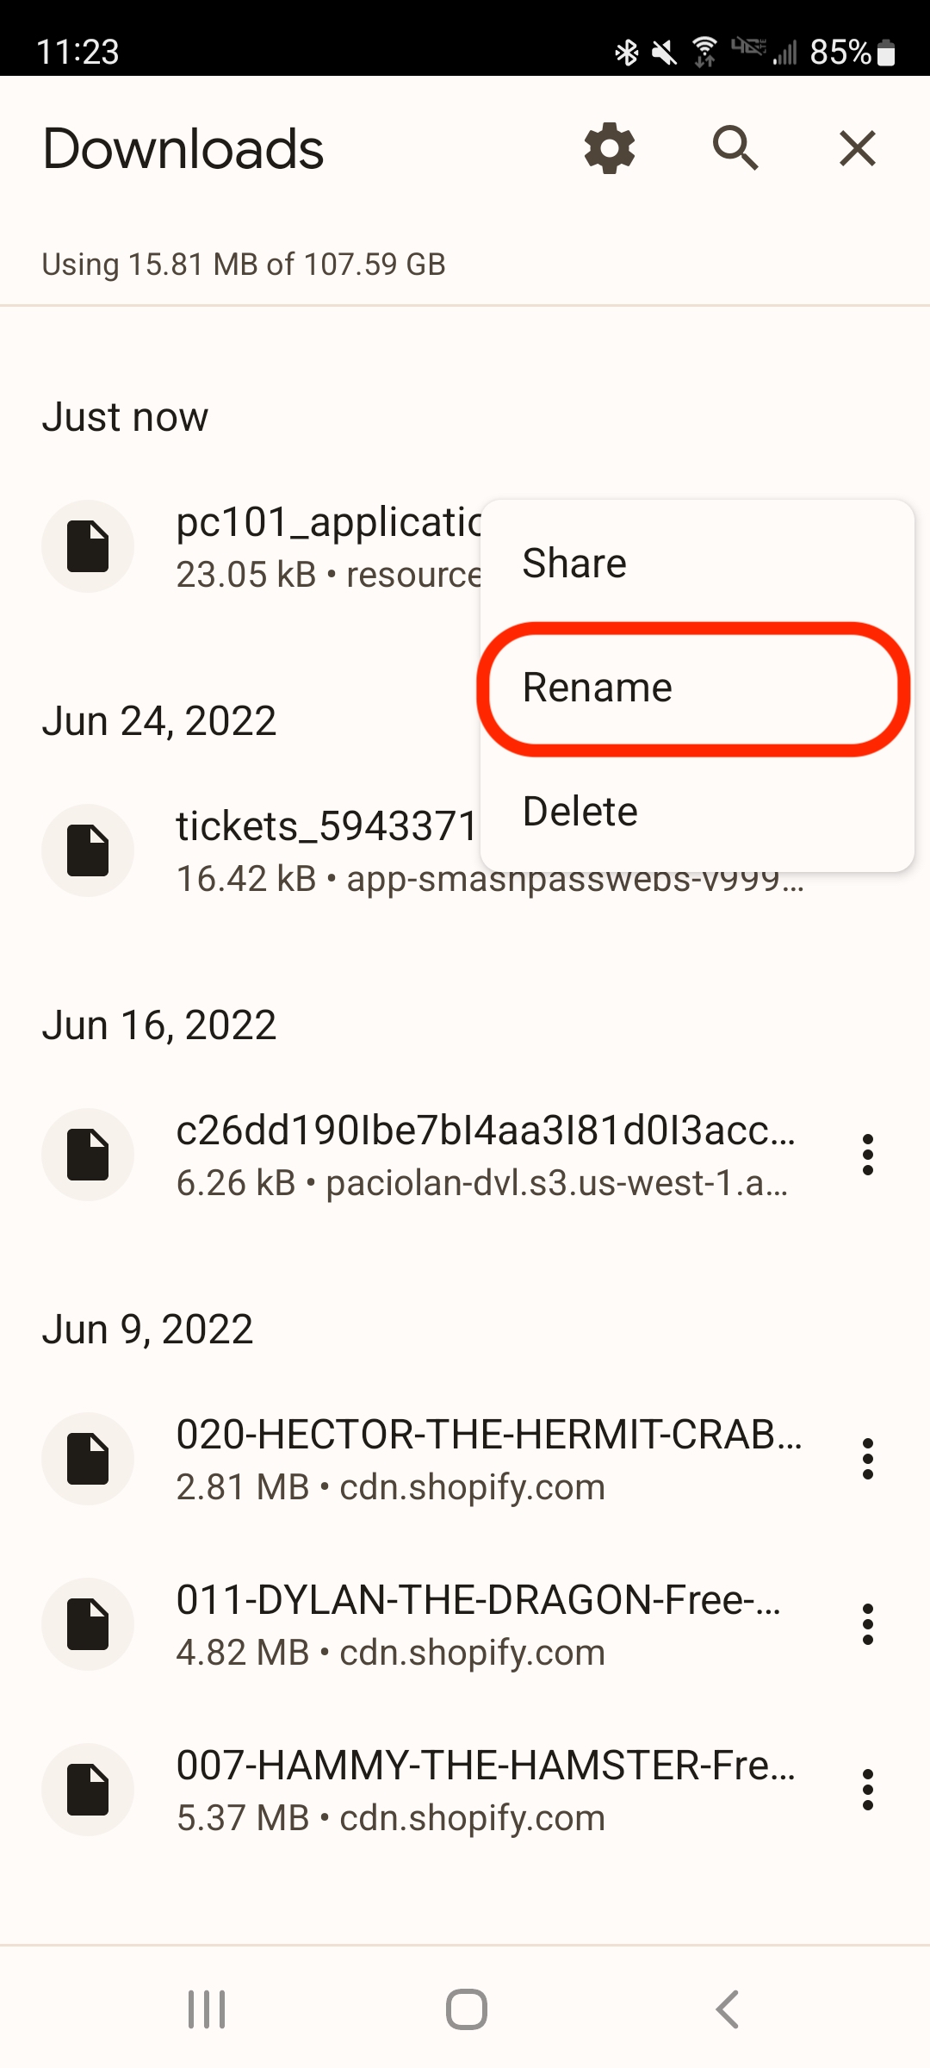
Task: Close the Downloads screen with the X
Action: pos(857,148)
